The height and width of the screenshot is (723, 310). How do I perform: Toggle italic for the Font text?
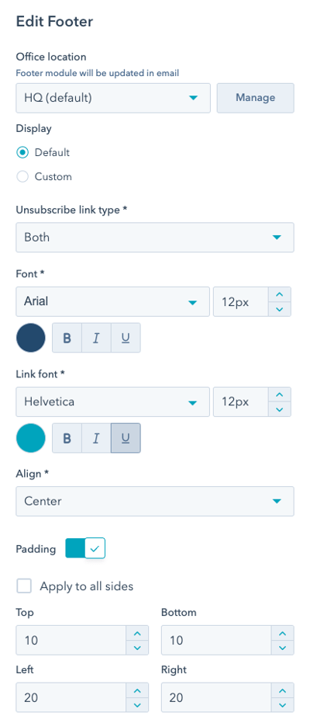[x=96, y=338]
